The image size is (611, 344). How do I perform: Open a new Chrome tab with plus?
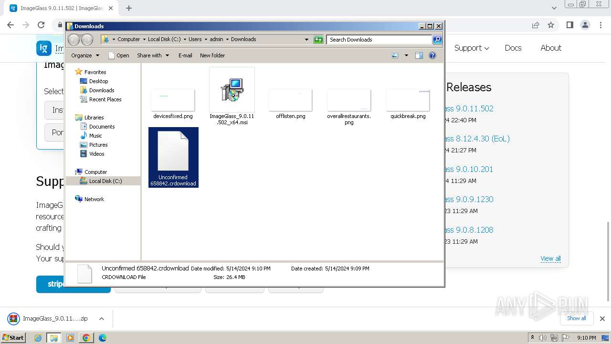[x=129, y=8]
